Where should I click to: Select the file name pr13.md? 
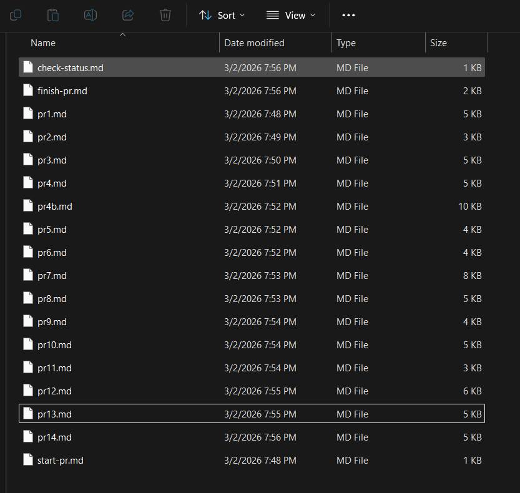(x=54, y=414)
